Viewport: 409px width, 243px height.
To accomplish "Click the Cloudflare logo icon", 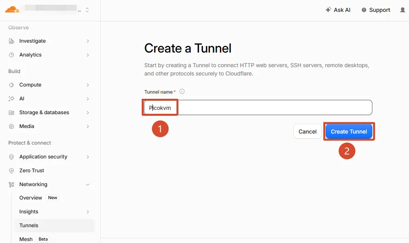I will pyautogui.click(x=12, y=9).
